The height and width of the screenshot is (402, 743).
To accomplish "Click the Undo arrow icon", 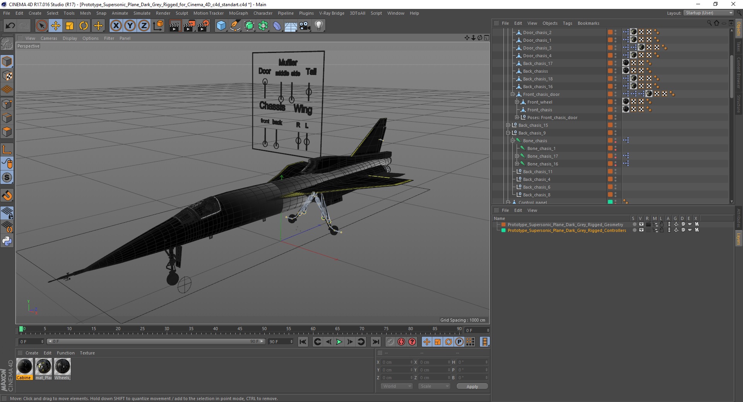I will click(10, 26).
